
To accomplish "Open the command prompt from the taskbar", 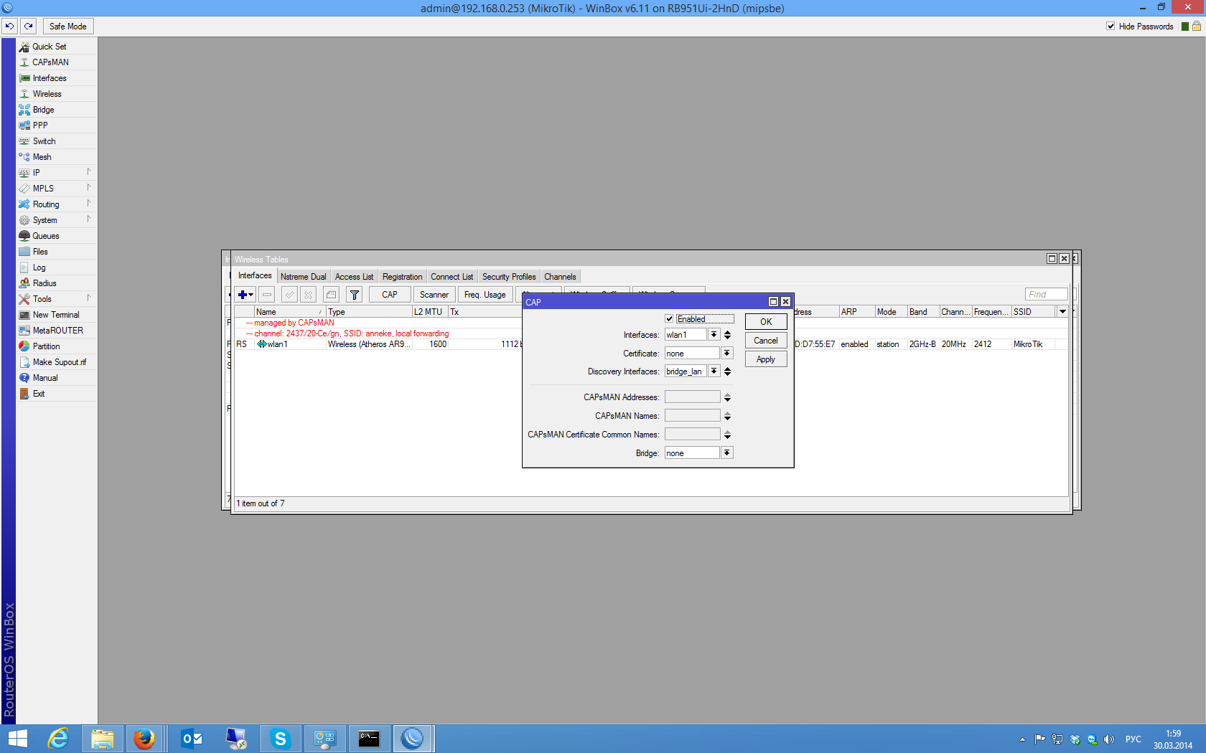I will 369,739.
